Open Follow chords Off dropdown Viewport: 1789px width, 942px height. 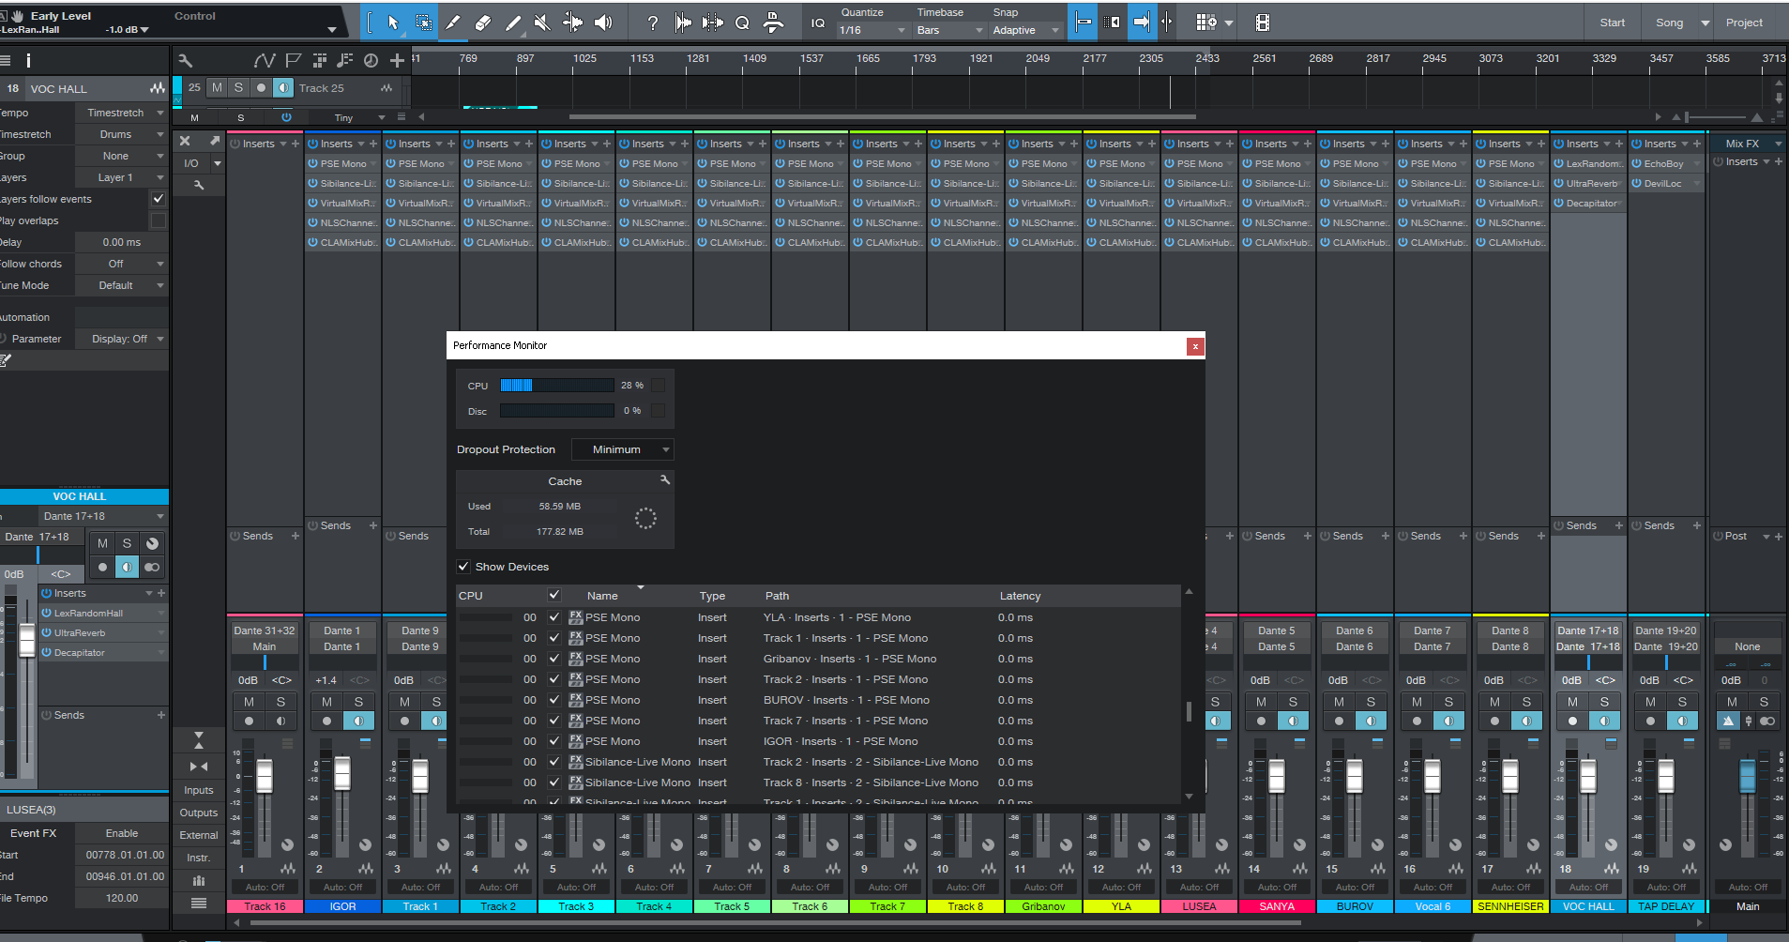122,264
